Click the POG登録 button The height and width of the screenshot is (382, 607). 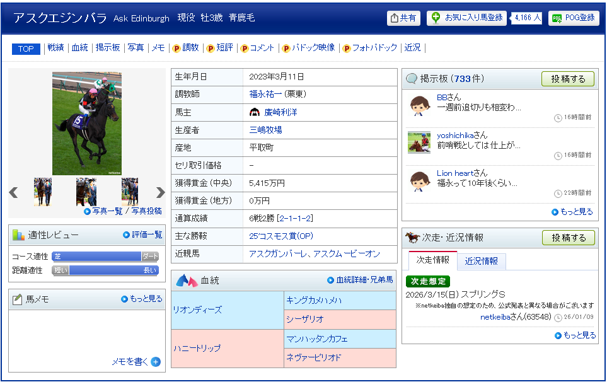point(573,18)
